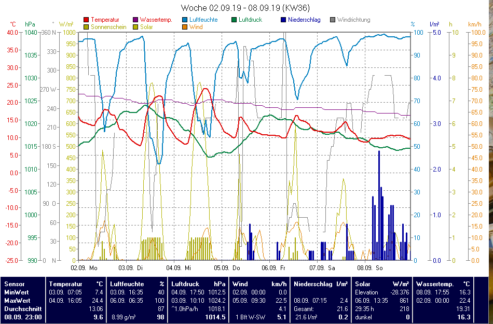Image resolution: width=493 pixels, height=324 pixels.
Task: Select the Solar label in the chart legend
Action: [x=146, y=27]
